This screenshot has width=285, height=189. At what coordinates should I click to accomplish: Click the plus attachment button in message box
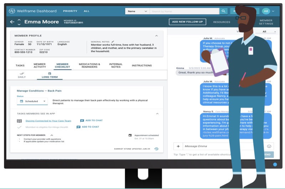coord(178,146)
